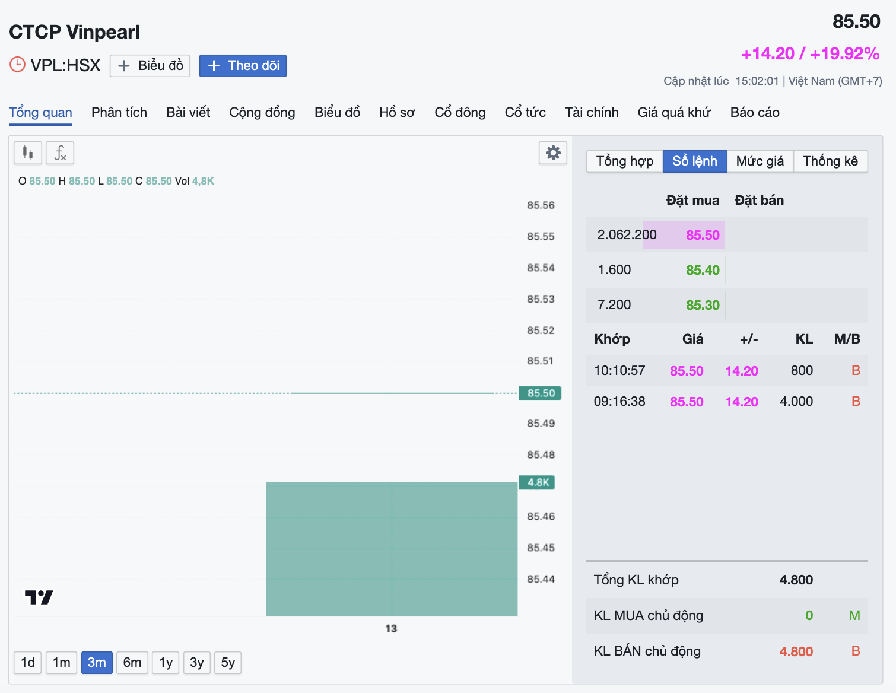Click the 10:10:57 matched trade row
Viewport: 896px width, 693px height.
click(x=727, y=371)
